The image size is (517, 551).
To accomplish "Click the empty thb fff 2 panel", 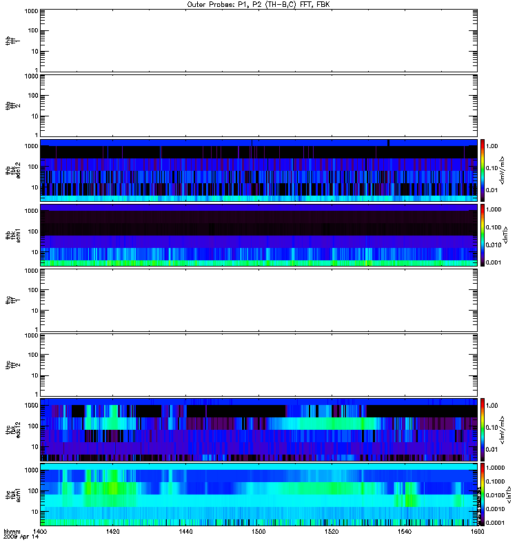I will 258,105.
